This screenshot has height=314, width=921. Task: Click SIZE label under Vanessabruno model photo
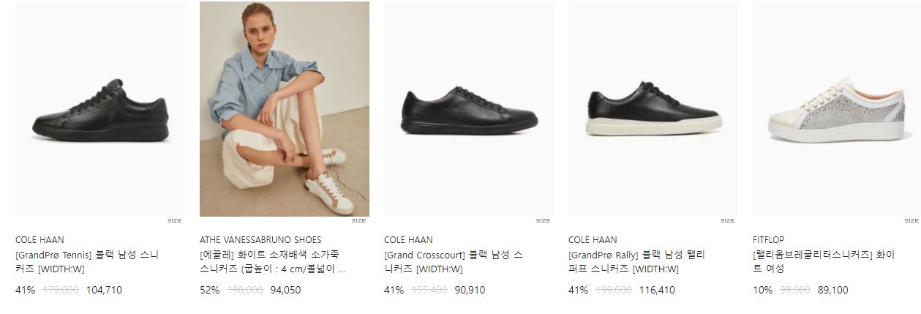(358, 220)
